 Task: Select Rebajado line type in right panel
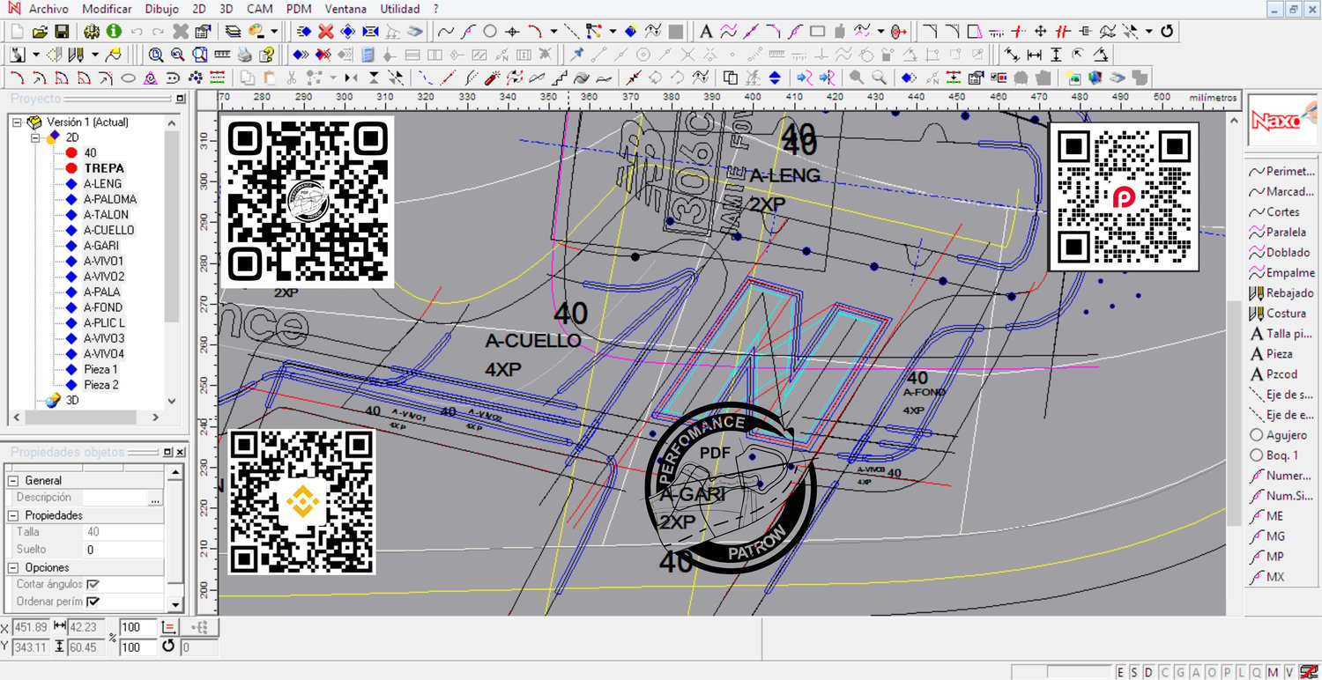pos(1281,292)
